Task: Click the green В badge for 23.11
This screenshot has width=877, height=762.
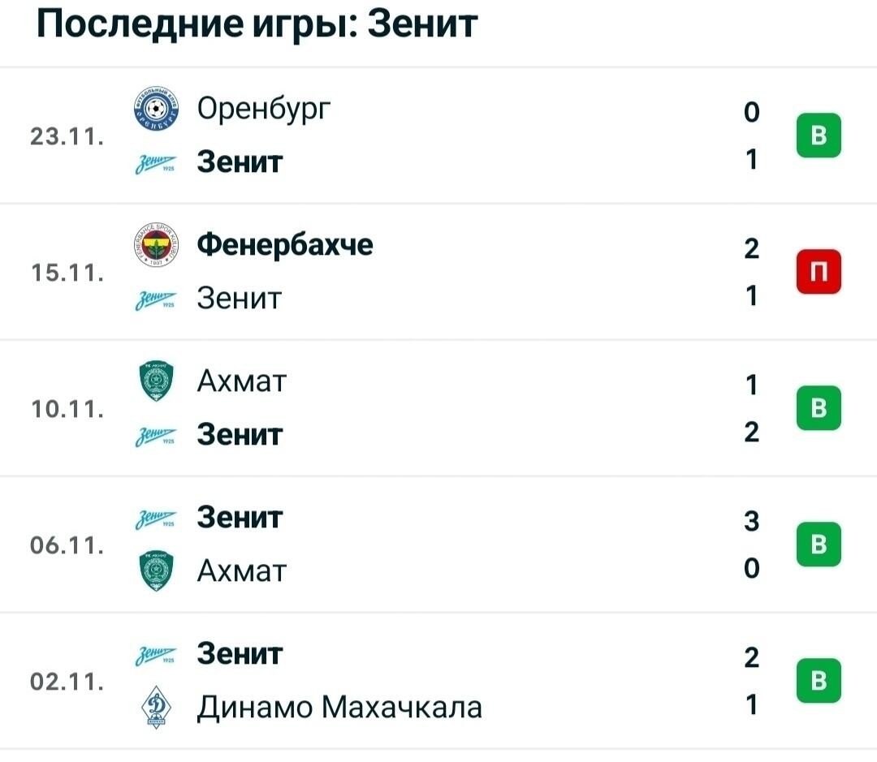Action: tap(819, 136)
